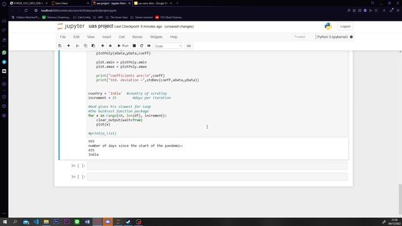Click the Trusted notebook indicator

click(300, 37)
